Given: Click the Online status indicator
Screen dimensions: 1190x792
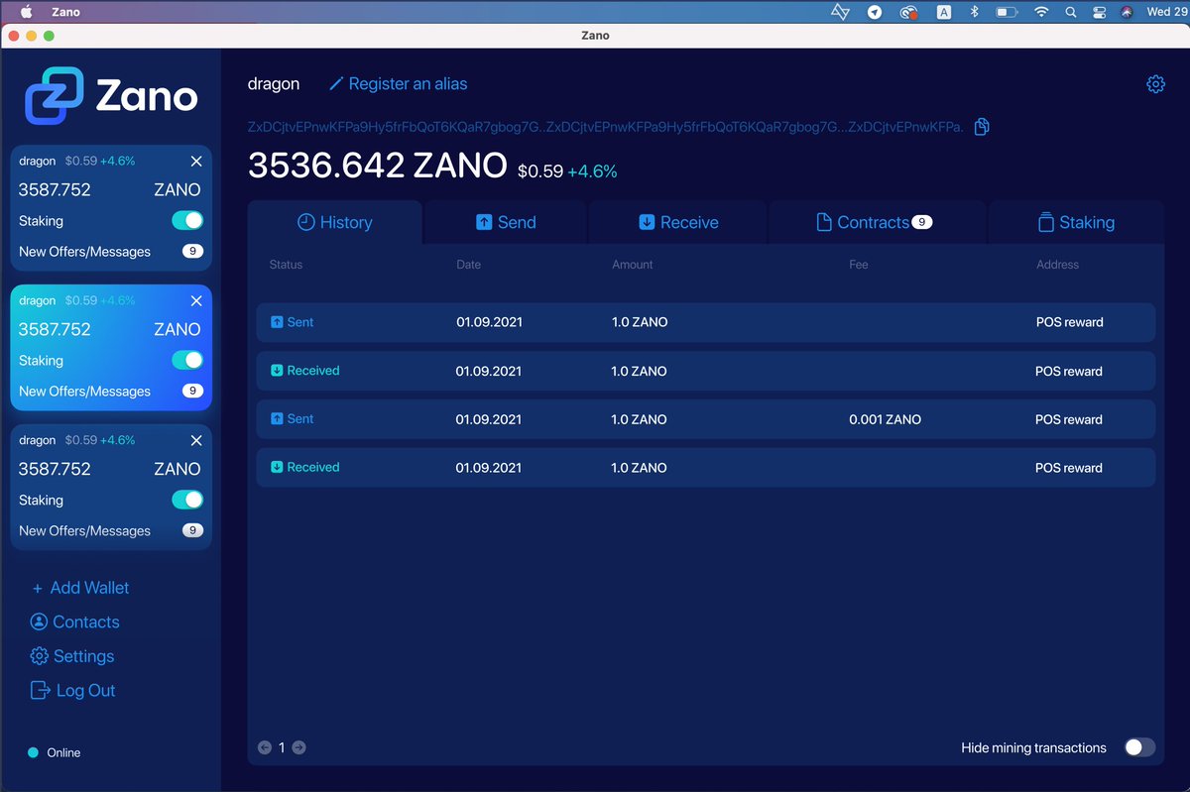Looking at the screenshot, I should [35, 752].
